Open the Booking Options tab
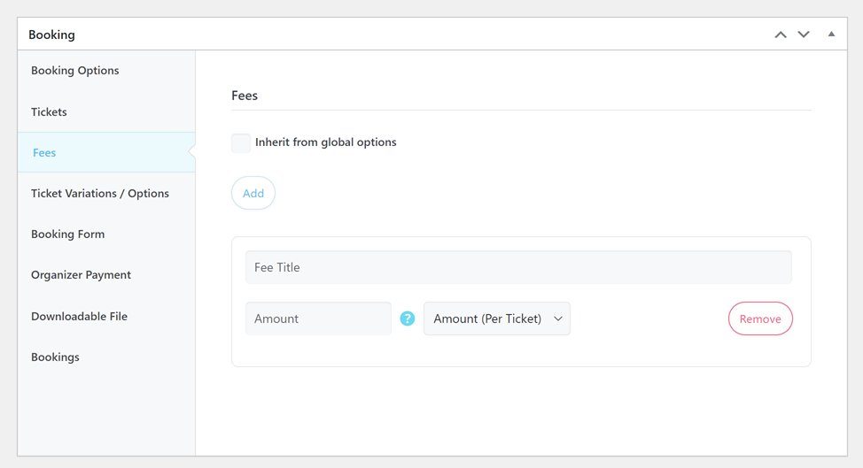The width and height of the screenshot is (863, 468). [x=75, y=71]
